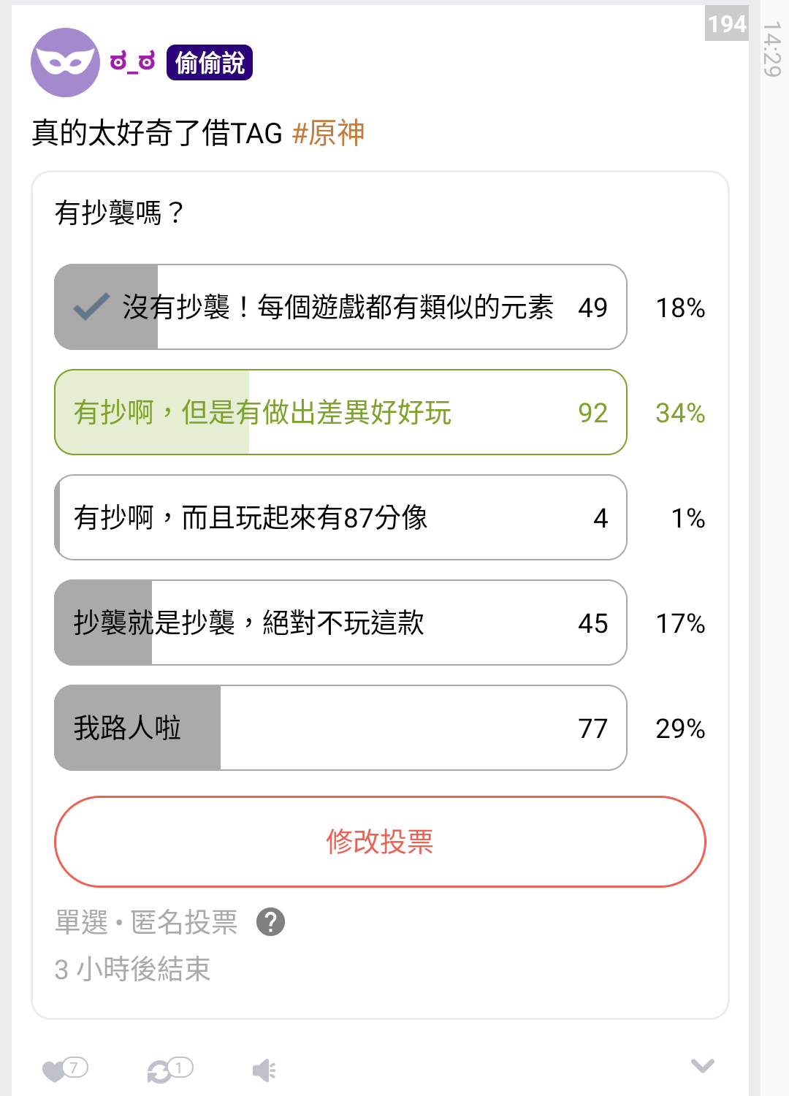Open the anonymous mask avatar profile

point(65,63)
